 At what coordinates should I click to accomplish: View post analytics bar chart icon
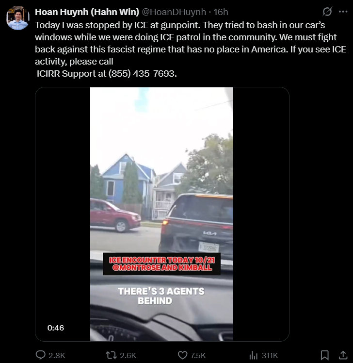pyautogui.click(x=254, y=355)
